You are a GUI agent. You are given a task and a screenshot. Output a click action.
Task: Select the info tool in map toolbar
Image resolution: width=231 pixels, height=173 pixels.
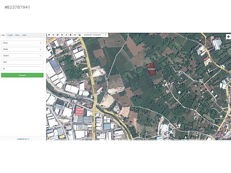tap(66, 35)
